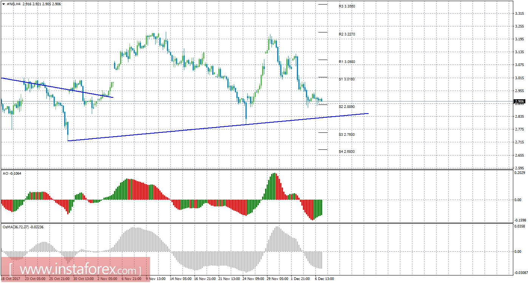
Task: Click the 0.2029 AO scale value
Action: tap(519, 172)
